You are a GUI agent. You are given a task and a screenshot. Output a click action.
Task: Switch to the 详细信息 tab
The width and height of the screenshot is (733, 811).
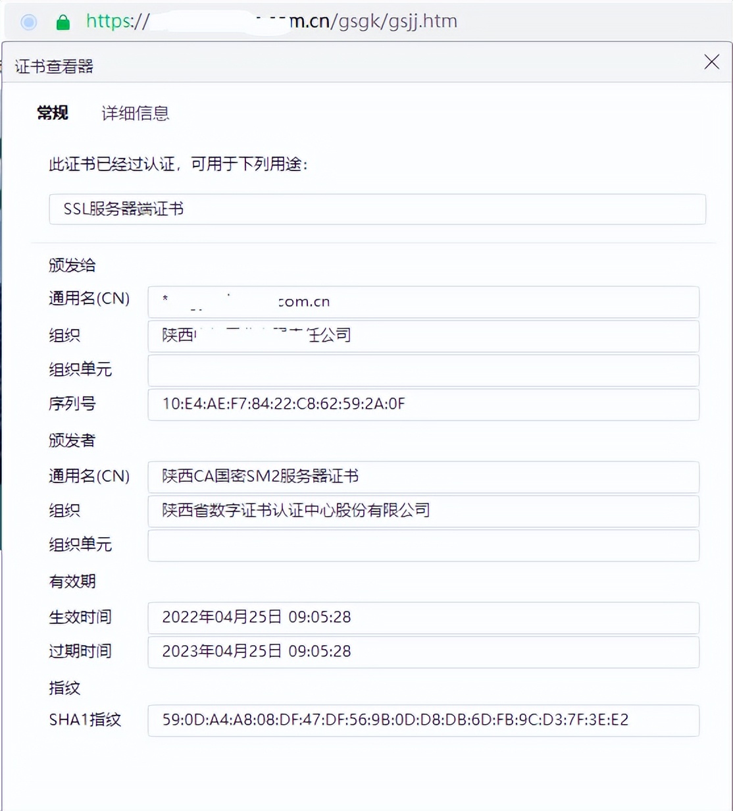[x=134, y=113]
